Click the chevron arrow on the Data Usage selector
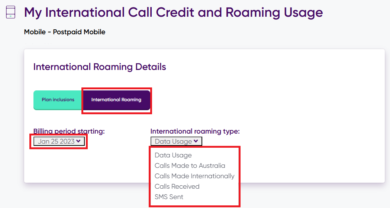Image resolution: width=390 pixels, height=208 pixels. (196, 141)
